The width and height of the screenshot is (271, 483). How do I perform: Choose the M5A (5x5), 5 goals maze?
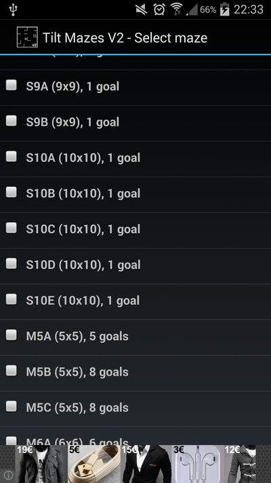point(135,338)
